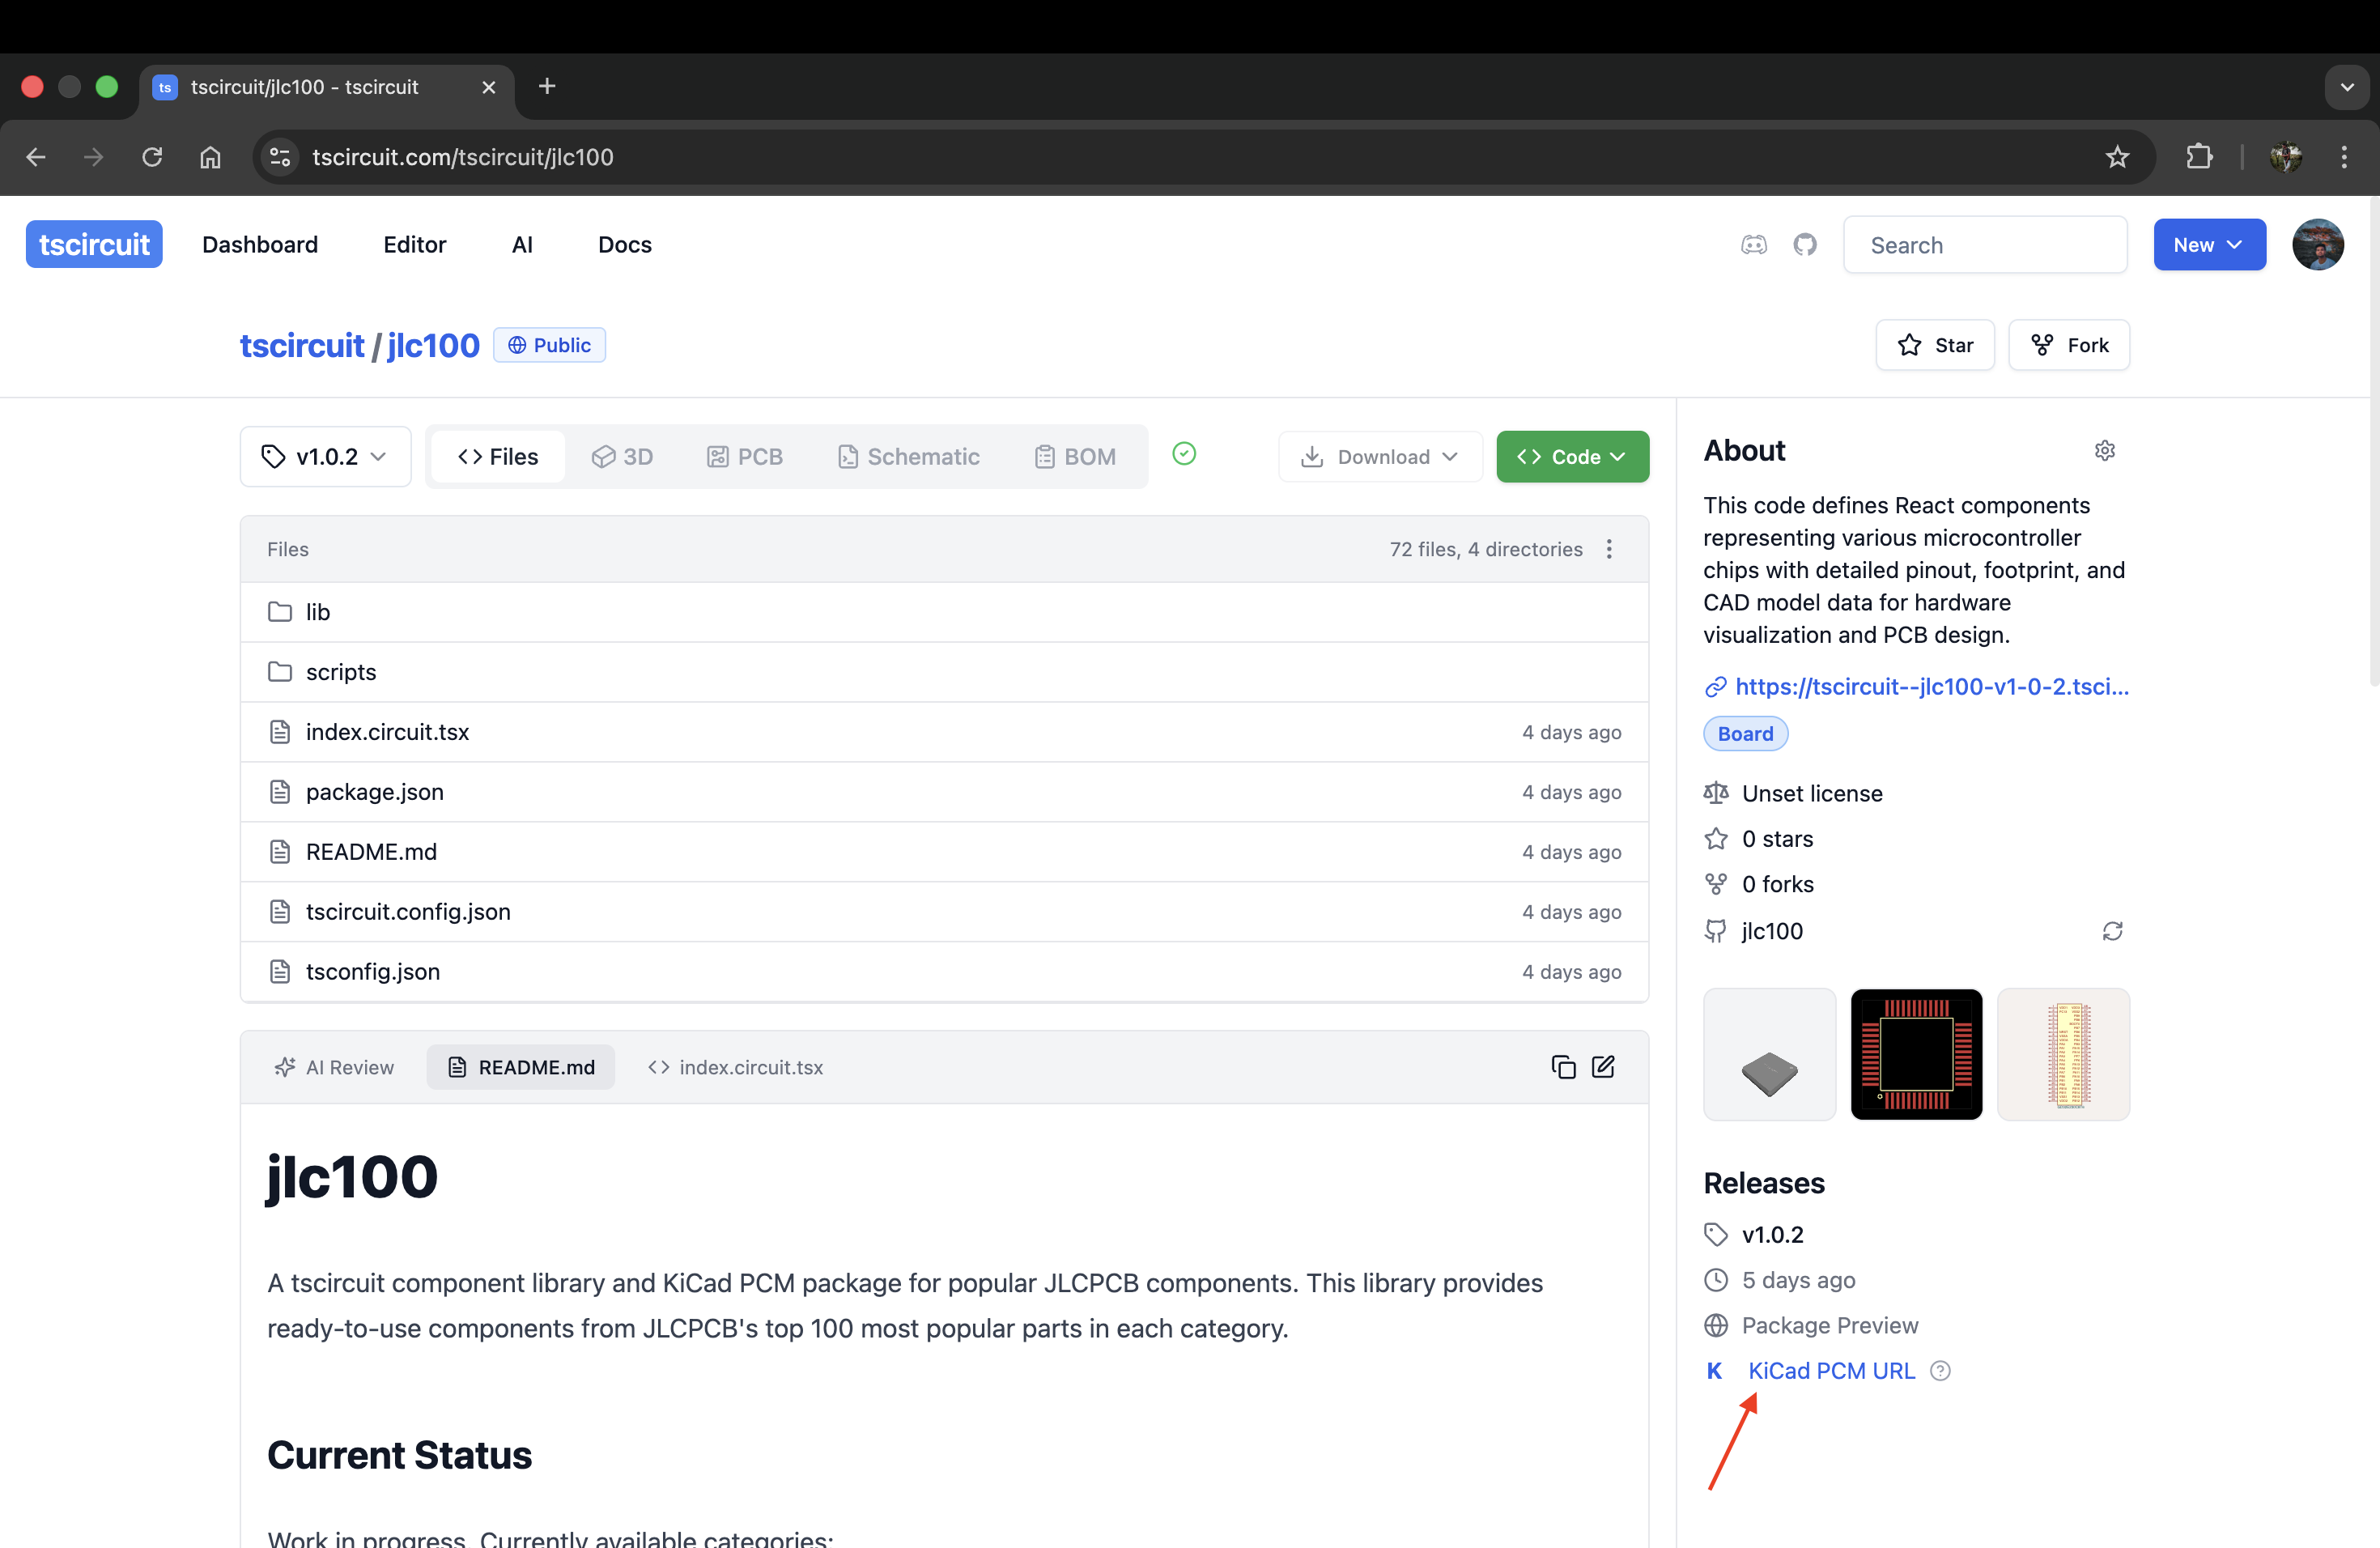Fork the repository
This screenshot has height=1548, width=2380.
(2068, 345)
